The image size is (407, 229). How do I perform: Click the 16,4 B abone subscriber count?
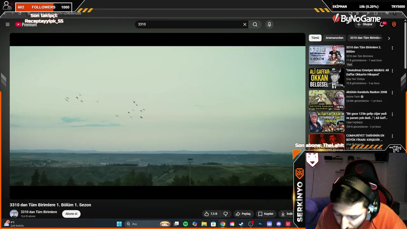[x=28, y=216]
